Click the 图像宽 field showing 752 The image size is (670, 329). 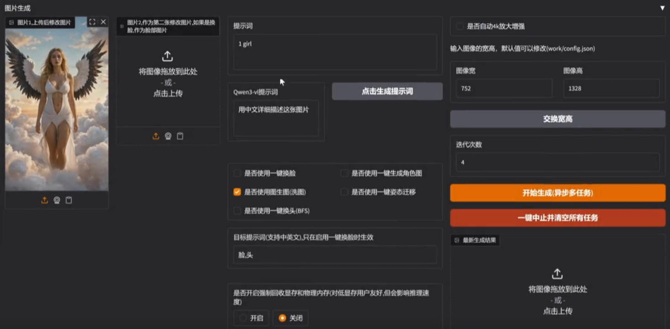pyautogui.click(x=504, y=88)
